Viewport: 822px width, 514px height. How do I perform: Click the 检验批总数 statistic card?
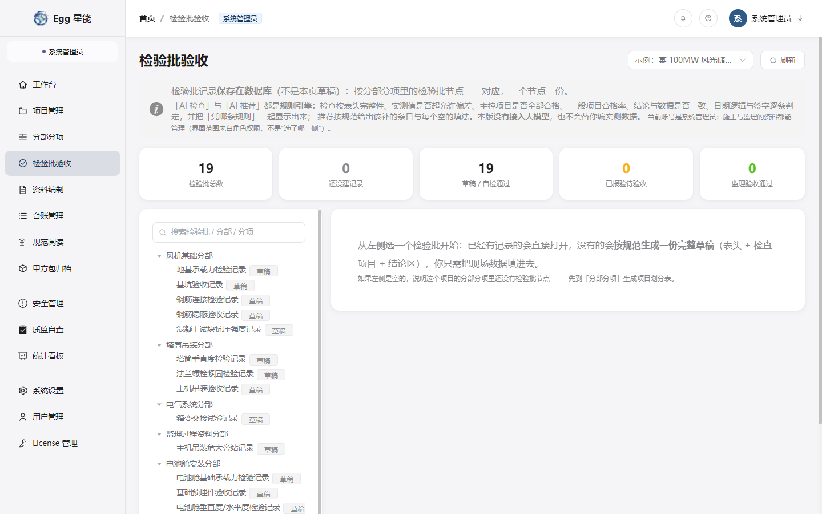[x=205, y=174]
